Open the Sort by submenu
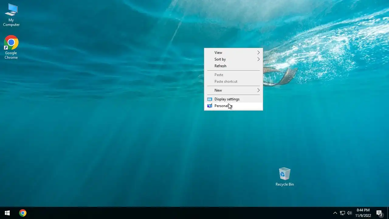 click(233, 59)
